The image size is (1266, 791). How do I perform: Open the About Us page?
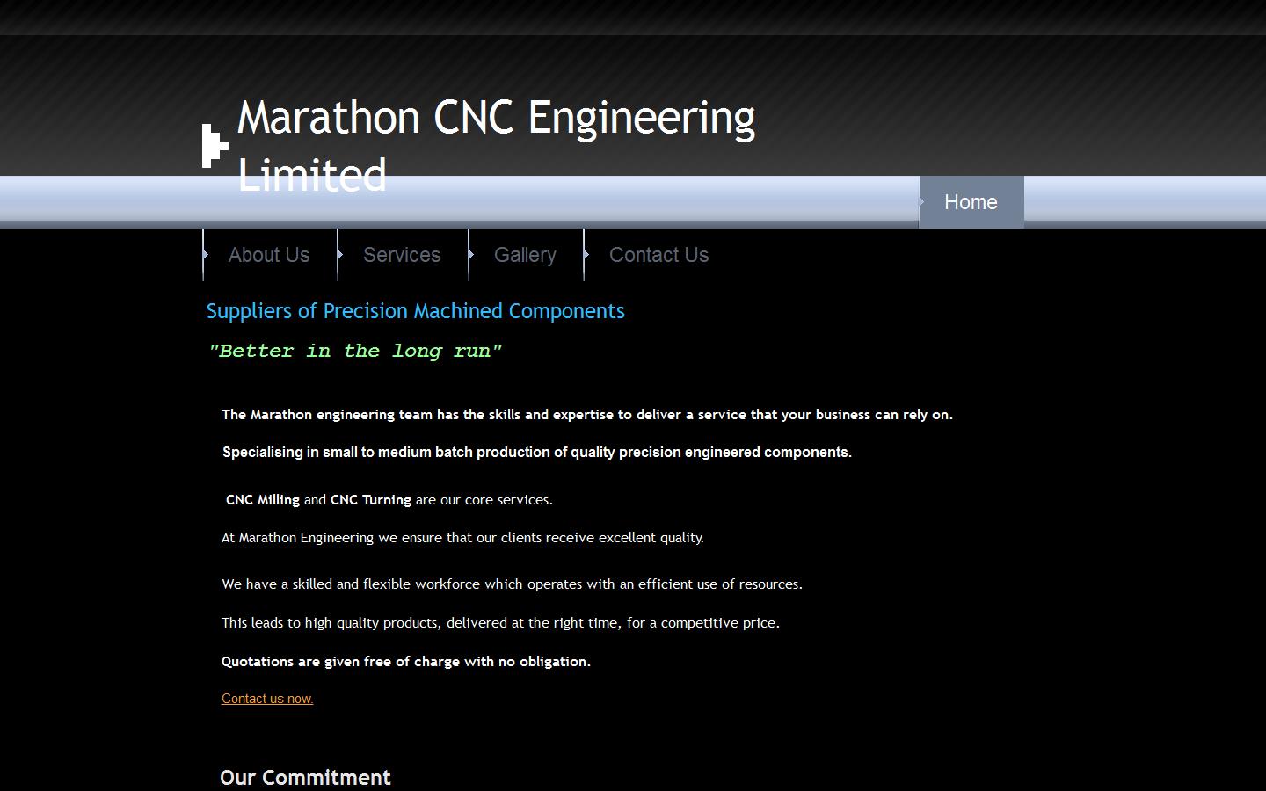(x=269, y=255)
